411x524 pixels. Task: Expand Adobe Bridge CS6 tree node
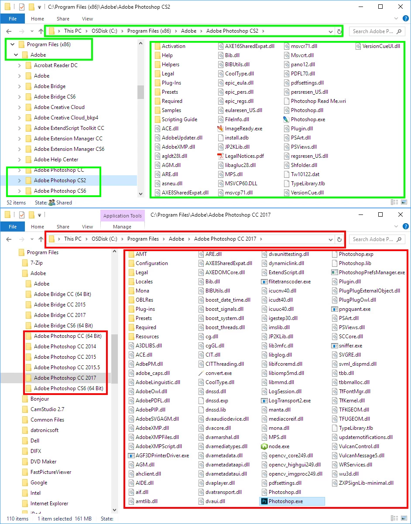tap(19, 97)
